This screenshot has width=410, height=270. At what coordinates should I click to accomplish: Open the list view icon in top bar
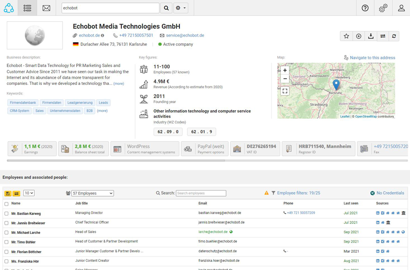(x=27, y=8)
